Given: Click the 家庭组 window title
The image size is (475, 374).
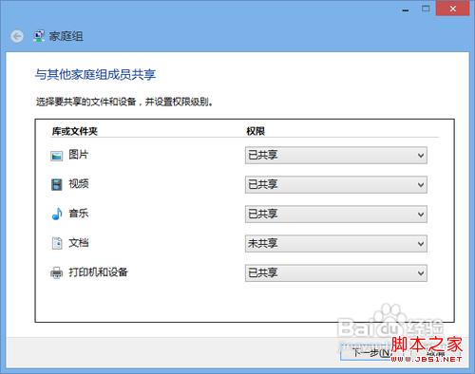Looking at the screenshot, I should pos(66,36).
